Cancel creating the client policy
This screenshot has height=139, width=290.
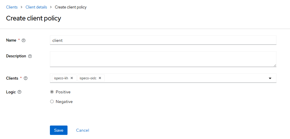(x=82, y=130)
